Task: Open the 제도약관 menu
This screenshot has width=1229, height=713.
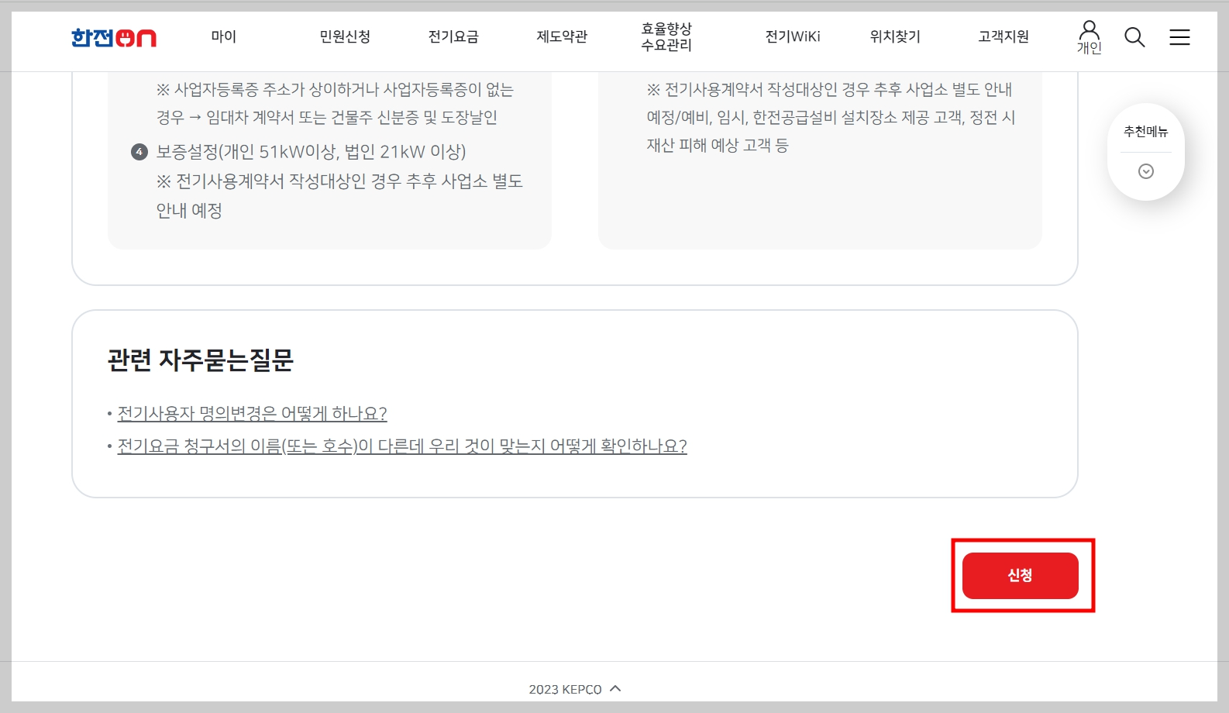Action: click(562, 36)
